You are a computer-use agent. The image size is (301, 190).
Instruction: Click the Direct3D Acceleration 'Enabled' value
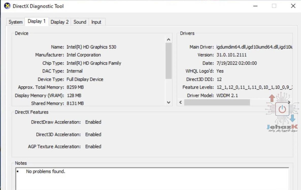click(x=93, y=134)
